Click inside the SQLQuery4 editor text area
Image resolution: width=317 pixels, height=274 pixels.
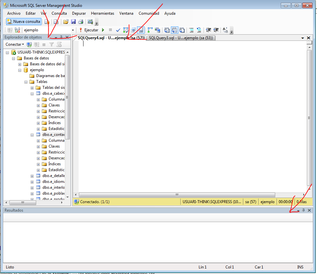192,117
